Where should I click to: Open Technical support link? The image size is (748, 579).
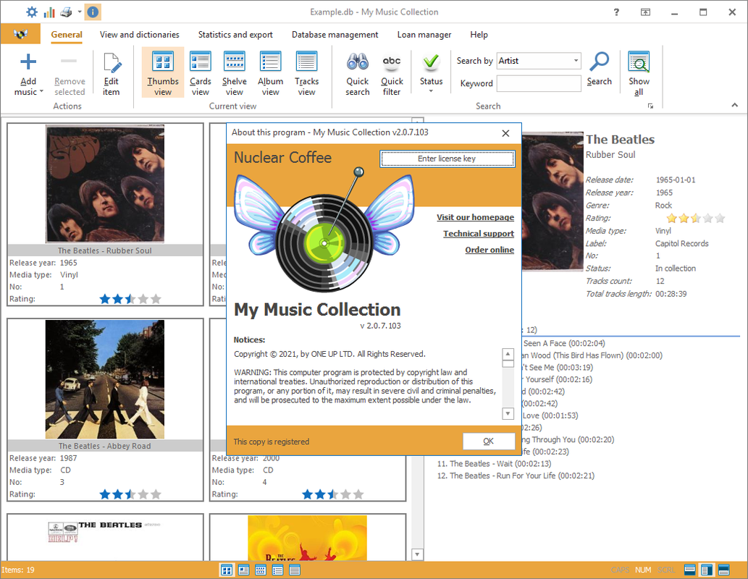coord(479,233)
